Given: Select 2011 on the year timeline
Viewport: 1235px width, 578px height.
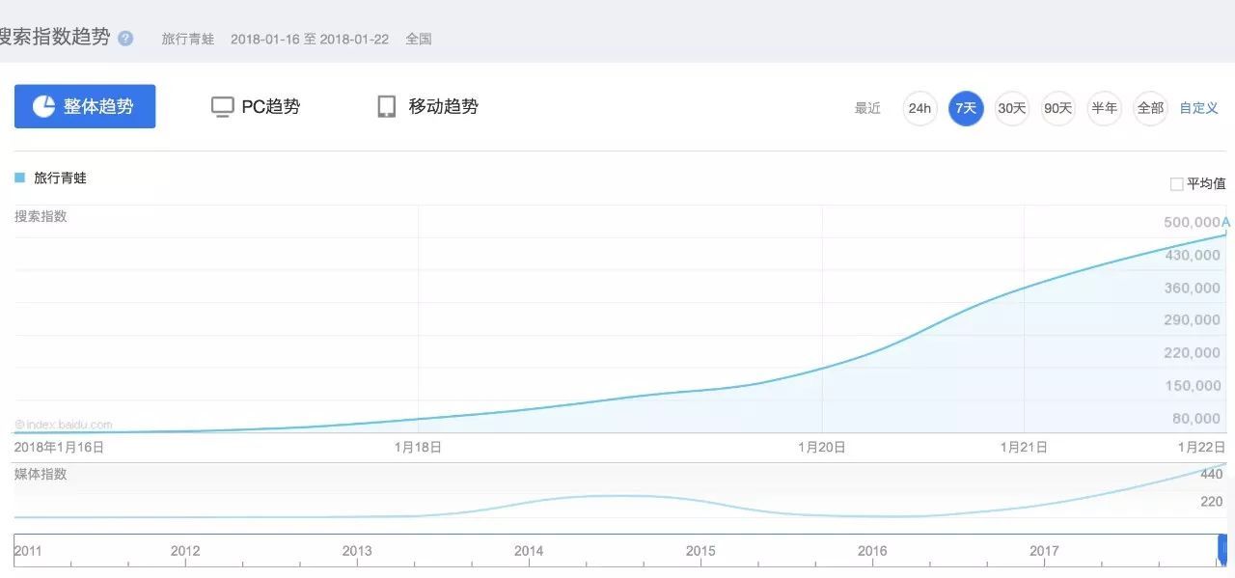Looking at the screenshot, I should click(28, 551).
